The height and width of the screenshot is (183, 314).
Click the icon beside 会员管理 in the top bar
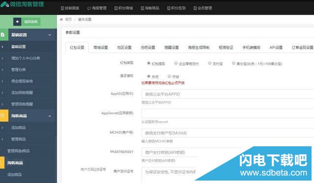195,8
